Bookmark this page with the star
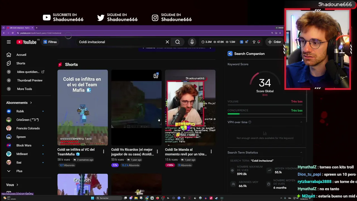This screenshot has width=357, height=201. click(280, 33)
